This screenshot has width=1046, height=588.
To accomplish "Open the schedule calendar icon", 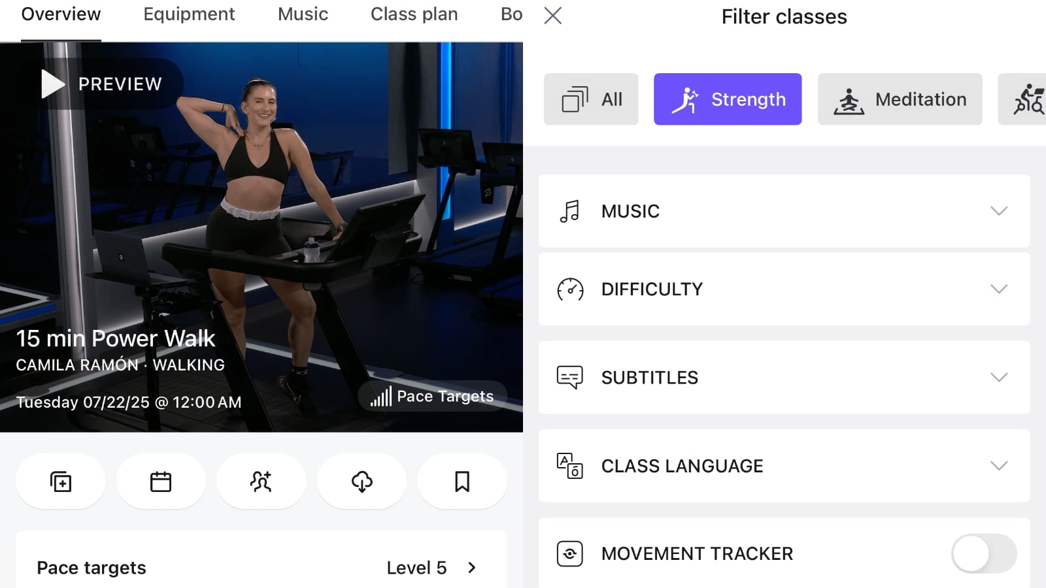I will [161, 482].
